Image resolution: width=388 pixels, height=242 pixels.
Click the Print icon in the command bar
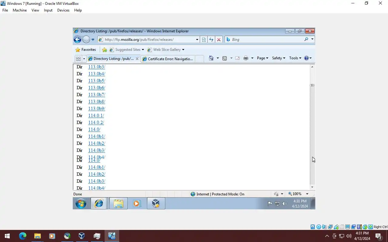point(246,58)
